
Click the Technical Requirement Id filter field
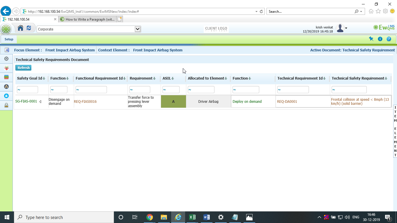coord(293,90)
